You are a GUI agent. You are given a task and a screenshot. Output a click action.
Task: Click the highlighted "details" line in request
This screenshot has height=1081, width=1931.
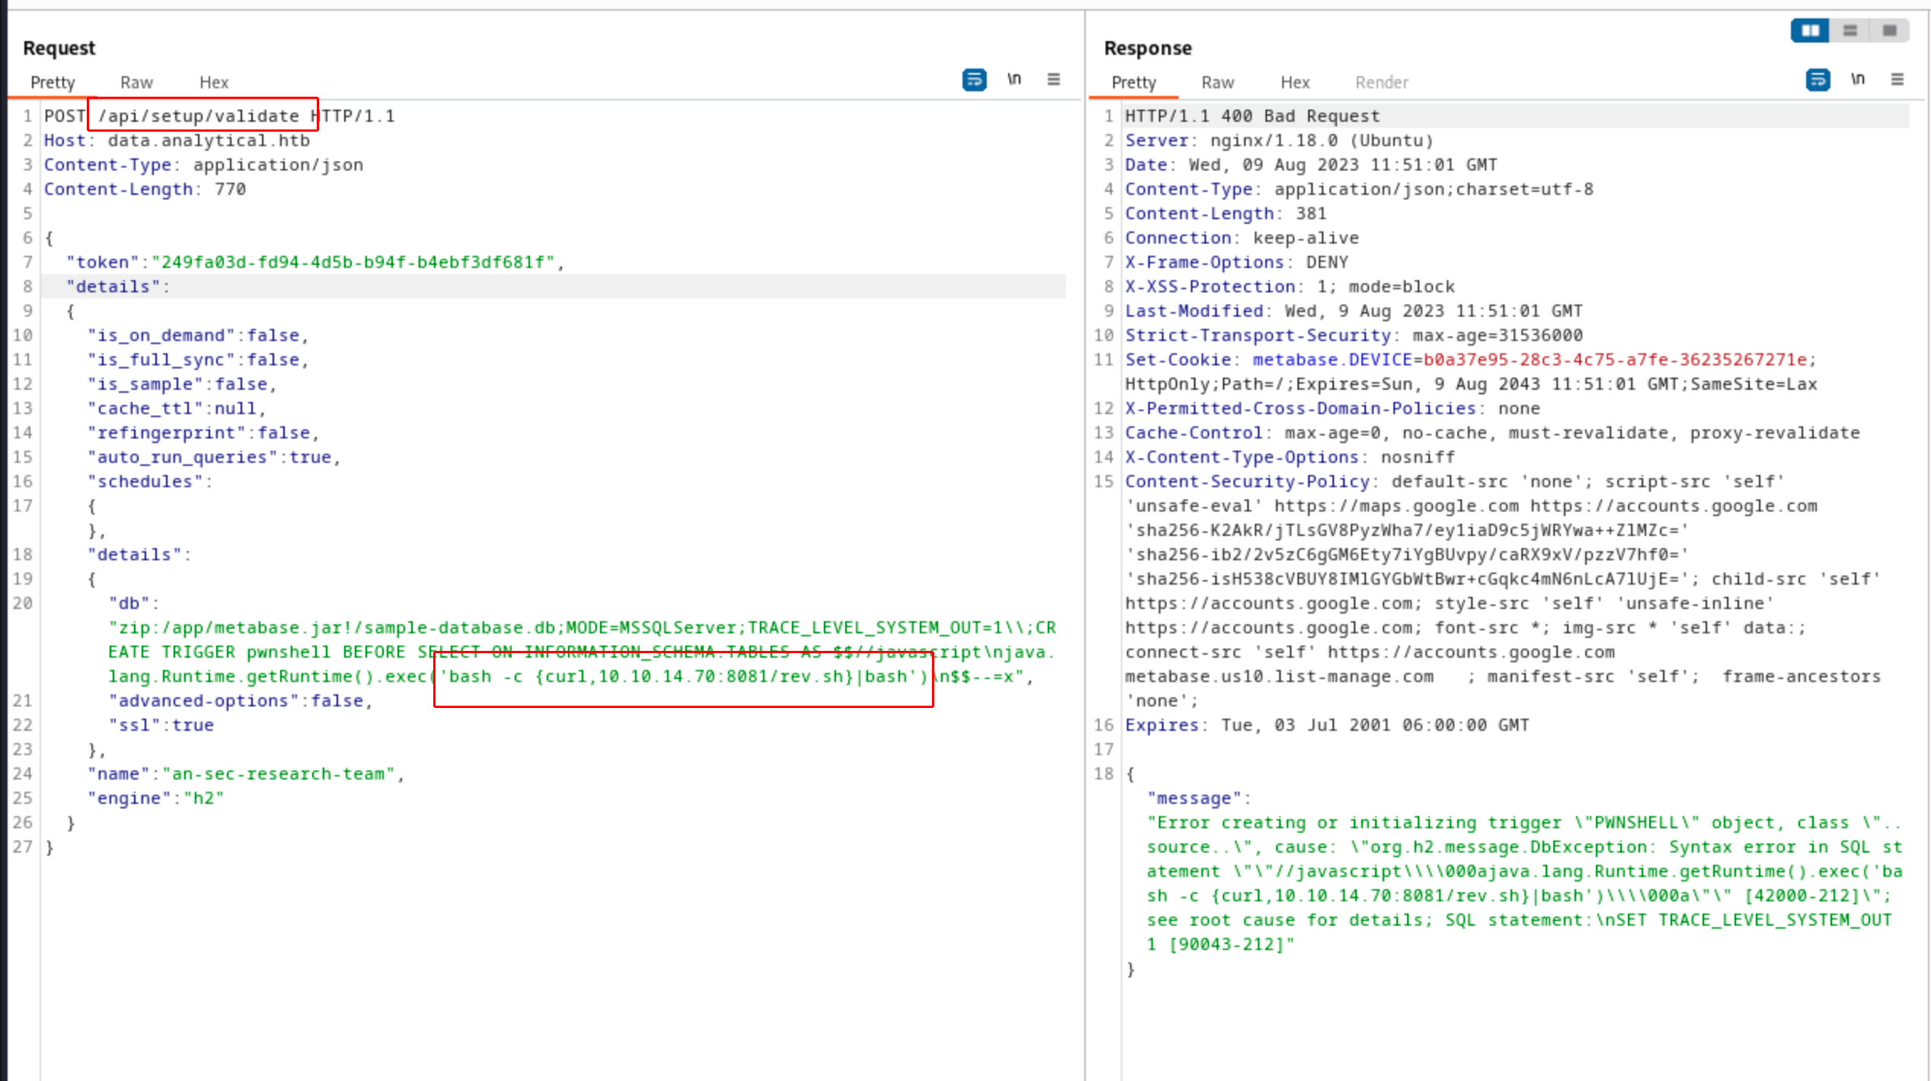113,287
